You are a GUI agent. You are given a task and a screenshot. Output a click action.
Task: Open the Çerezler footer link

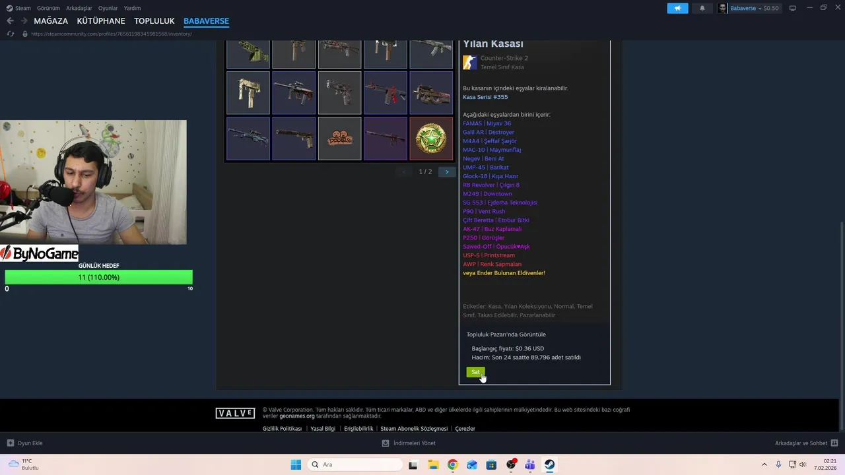click(x=465, y=429)
